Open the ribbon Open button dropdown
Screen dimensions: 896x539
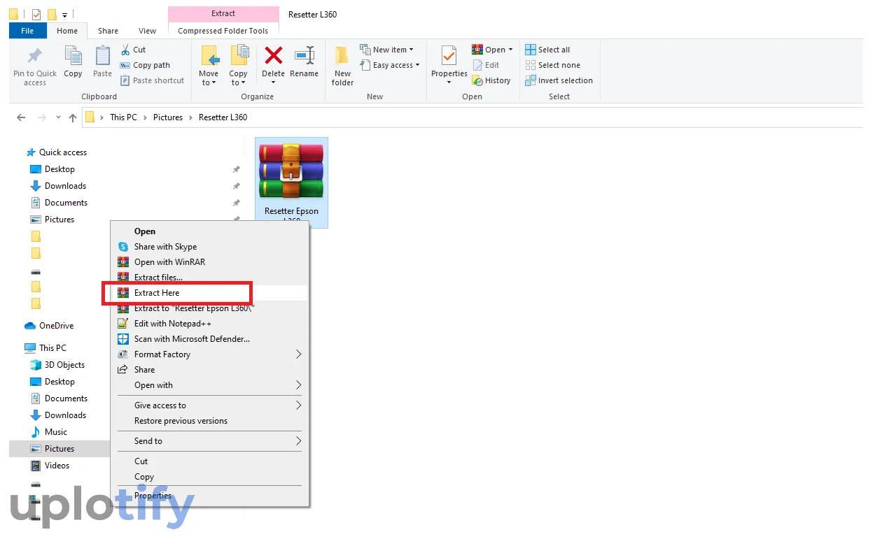pos(510,50)
